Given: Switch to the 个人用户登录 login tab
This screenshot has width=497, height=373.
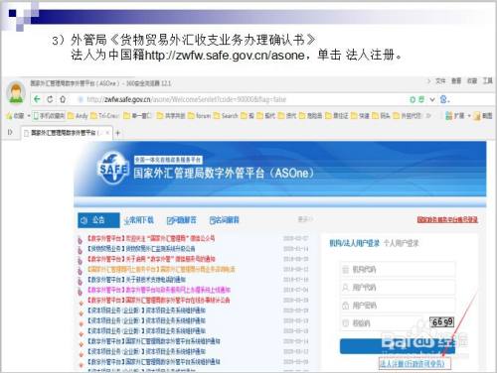Looking at the screenshot, I should point(402,243).
